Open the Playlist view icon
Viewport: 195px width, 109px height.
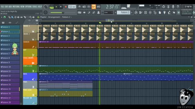point(136,12)
